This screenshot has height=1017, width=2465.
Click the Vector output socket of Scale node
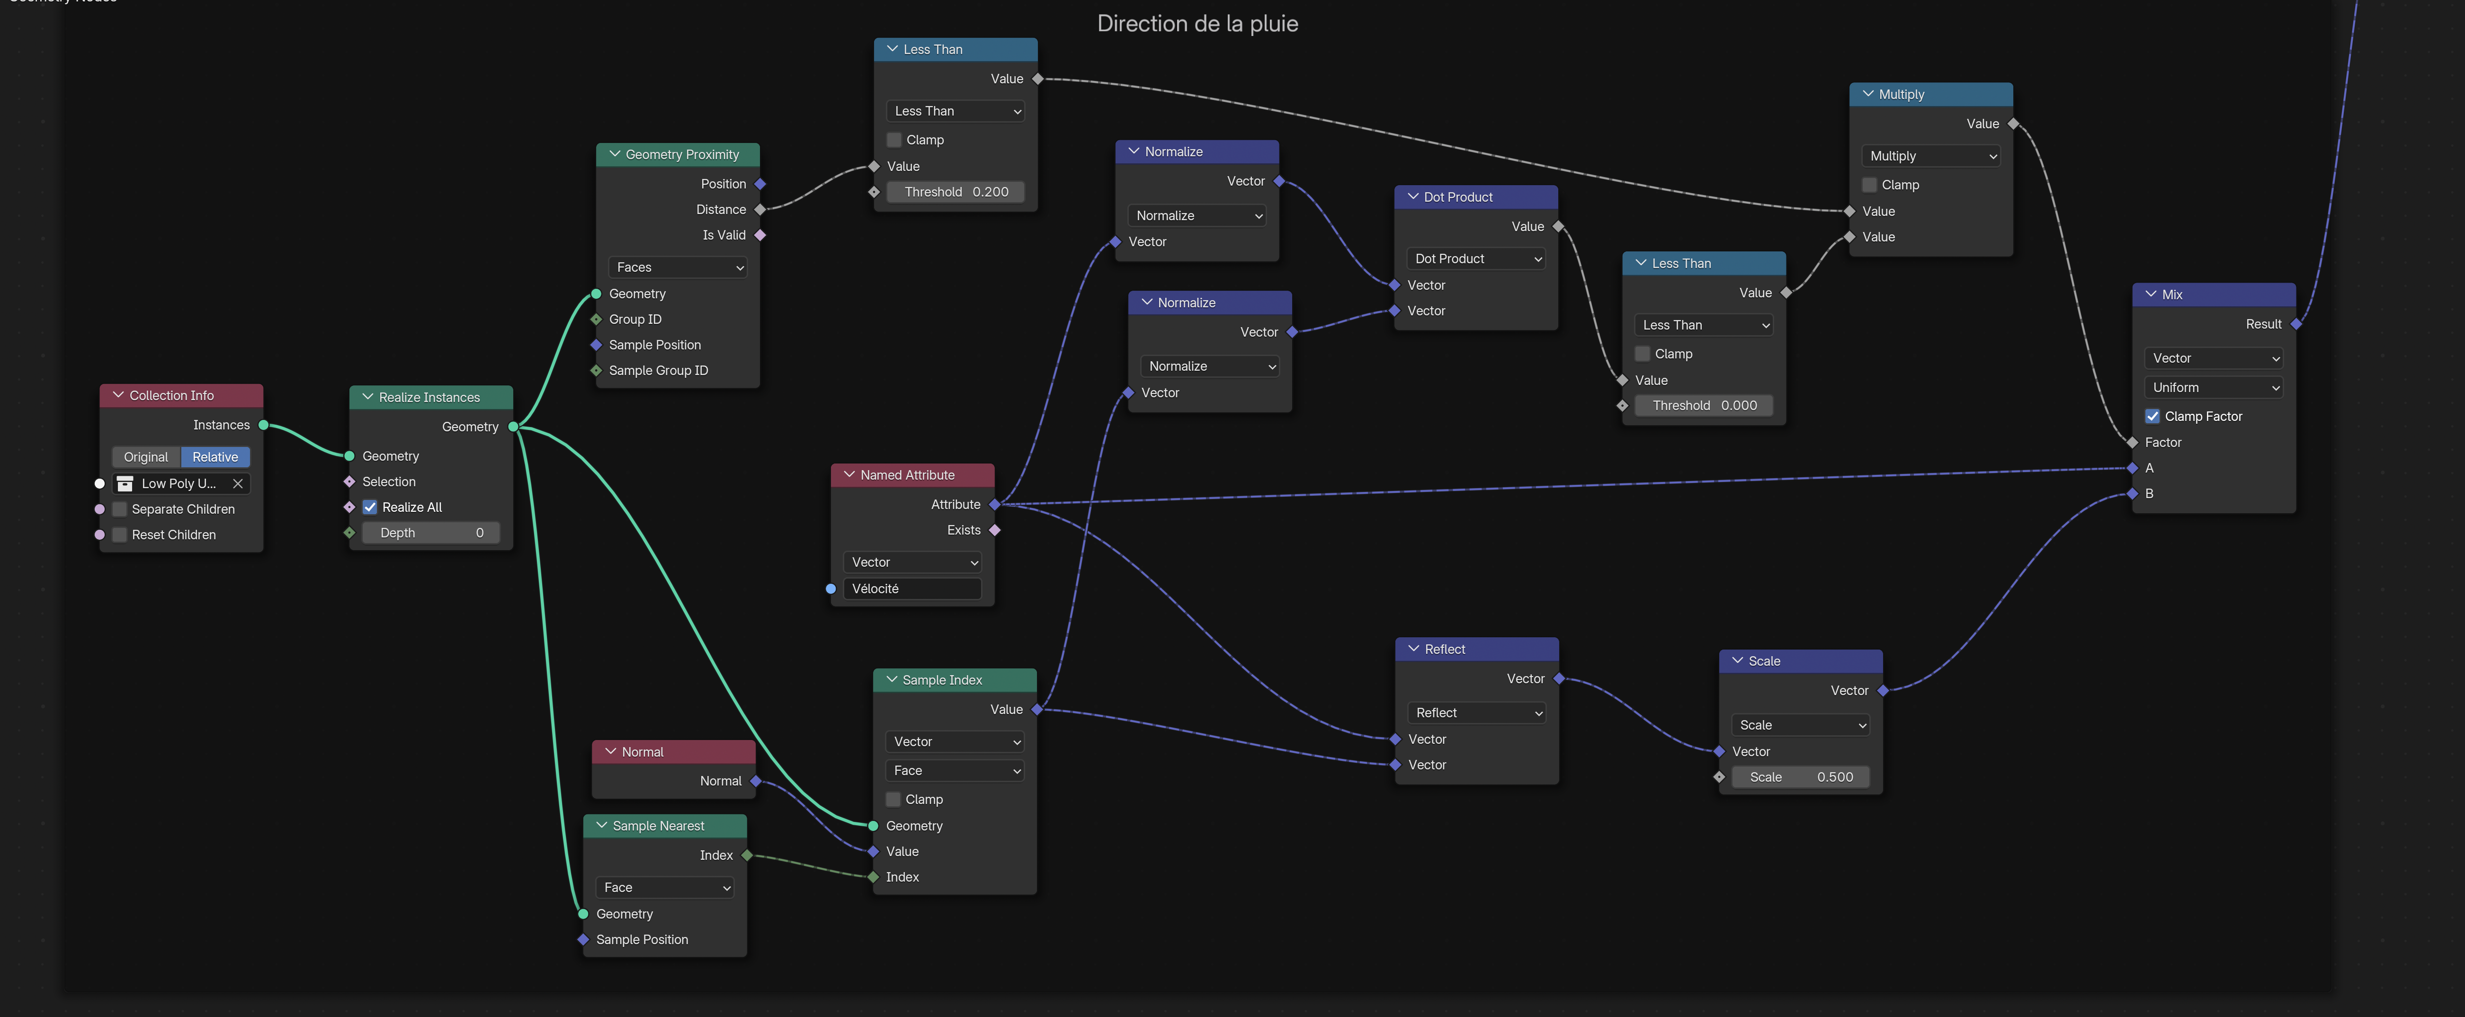(1882, 691)
